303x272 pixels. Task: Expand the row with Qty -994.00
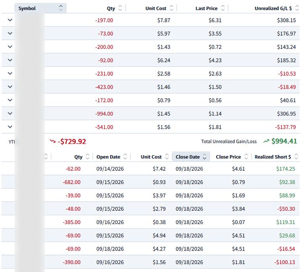coord(10,113)
